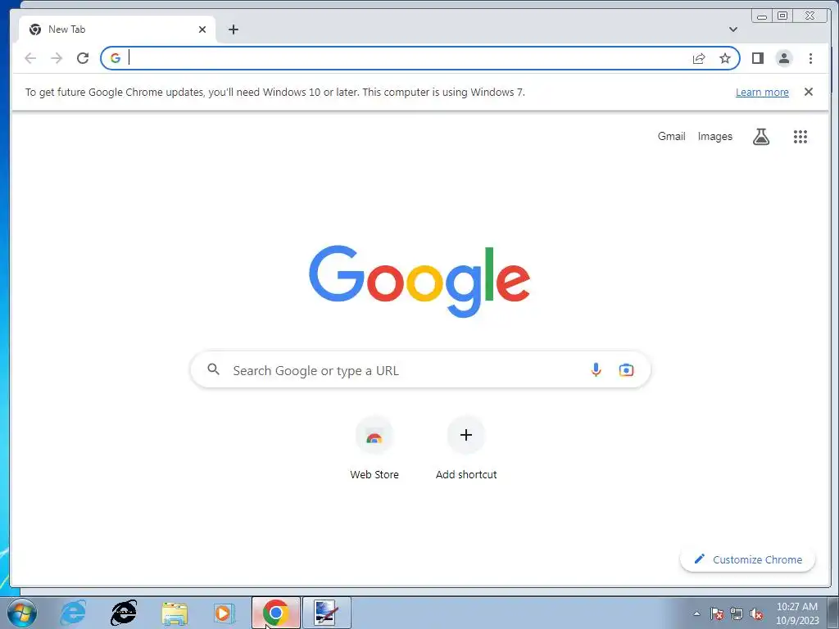Show hidden system tray icons
839x629 pixels.
click(696, 613)
